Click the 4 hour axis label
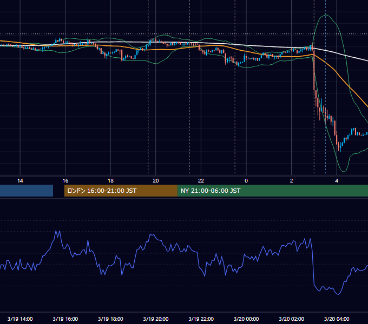Viewport: 368px width, 324px height. (337, 181)
